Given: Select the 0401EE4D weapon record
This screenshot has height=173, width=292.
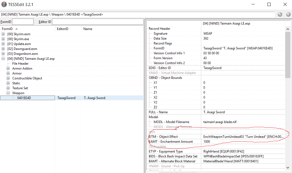Looking at the screenshot, I should click(28, 98).
